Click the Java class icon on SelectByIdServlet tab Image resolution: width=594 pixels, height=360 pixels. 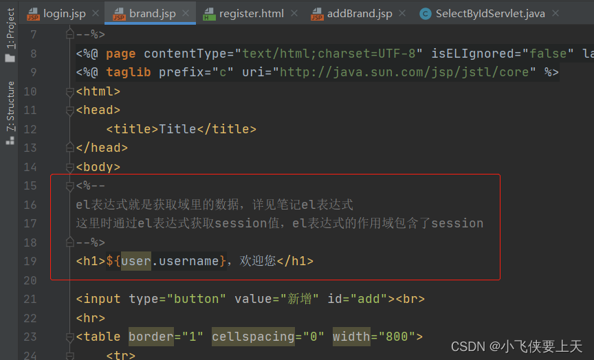(426, 14)
